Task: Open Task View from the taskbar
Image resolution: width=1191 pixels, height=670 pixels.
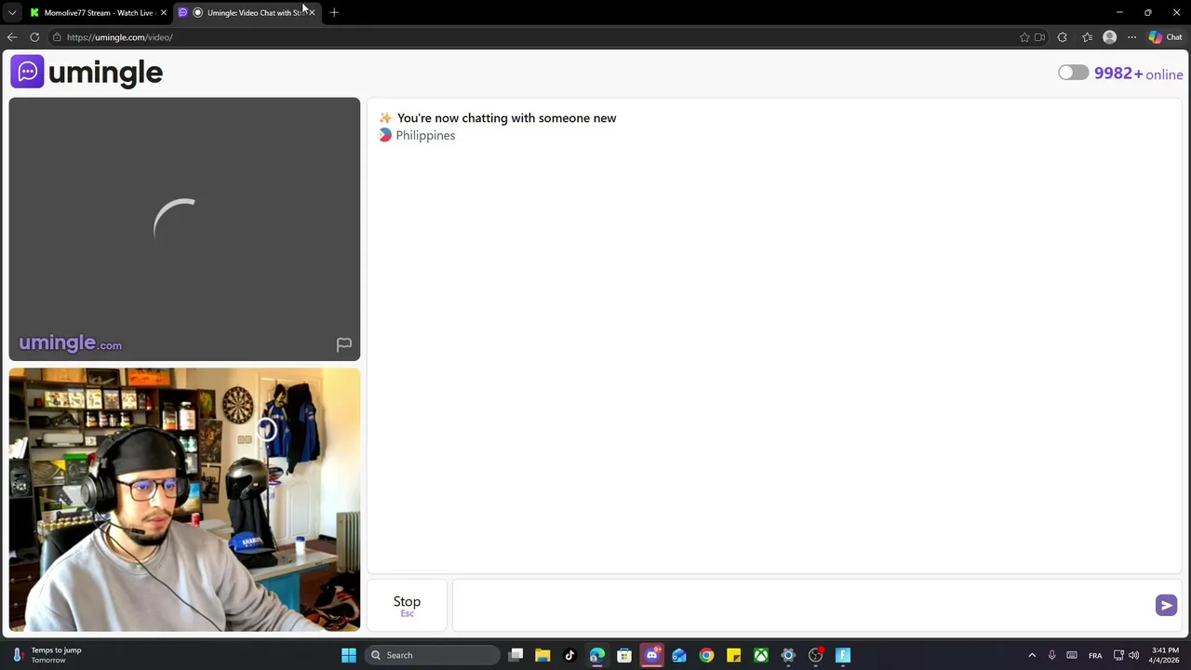Action: 515,655
